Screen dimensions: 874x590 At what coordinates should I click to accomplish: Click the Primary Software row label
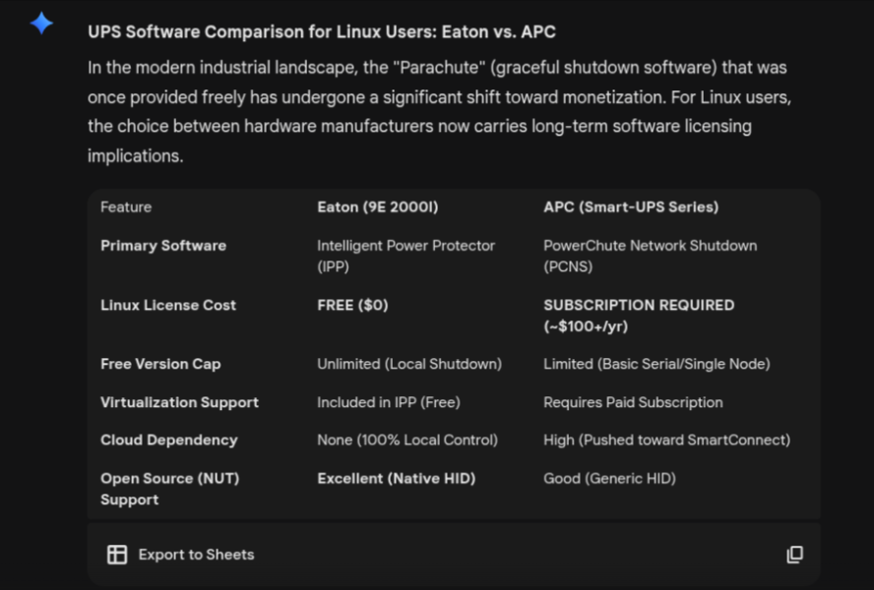(x=163, y=246)
